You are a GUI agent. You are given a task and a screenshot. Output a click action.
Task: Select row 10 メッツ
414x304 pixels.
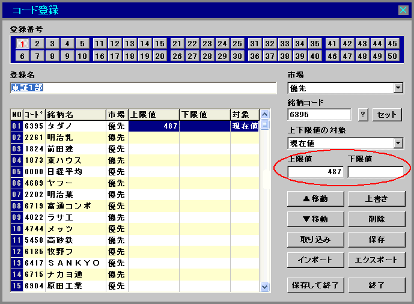[135, 229]
